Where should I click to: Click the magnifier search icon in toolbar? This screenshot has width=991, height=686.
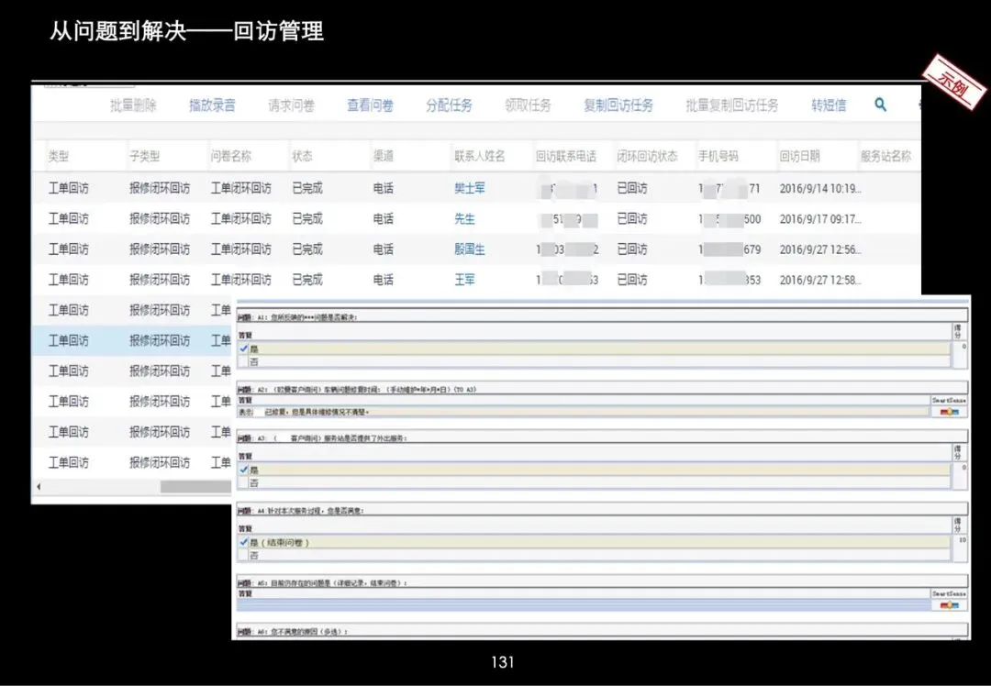[880, 105]
